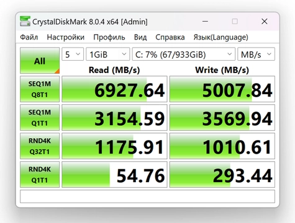Open the test count dropdown showing 5
This screenshot has width=295, height=223.
[73, 55]
